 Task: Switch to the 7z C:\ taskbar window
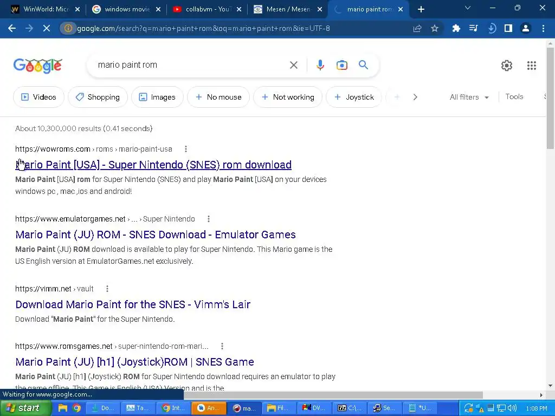click(x=350, y=408)
